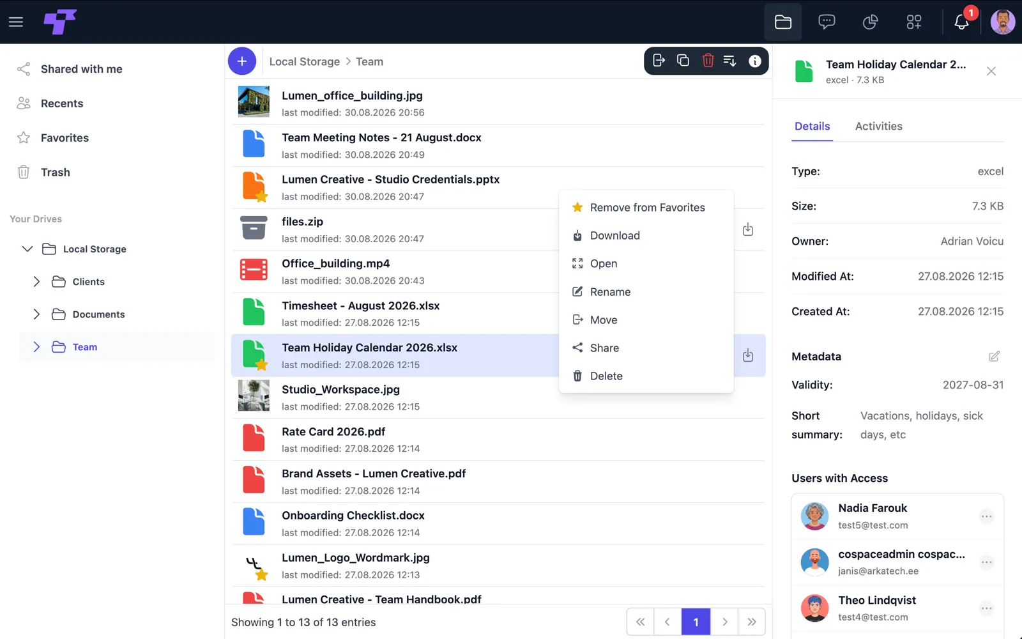Select page 1 in pagination
1022x639 pixels.
[x=696, y=622]
